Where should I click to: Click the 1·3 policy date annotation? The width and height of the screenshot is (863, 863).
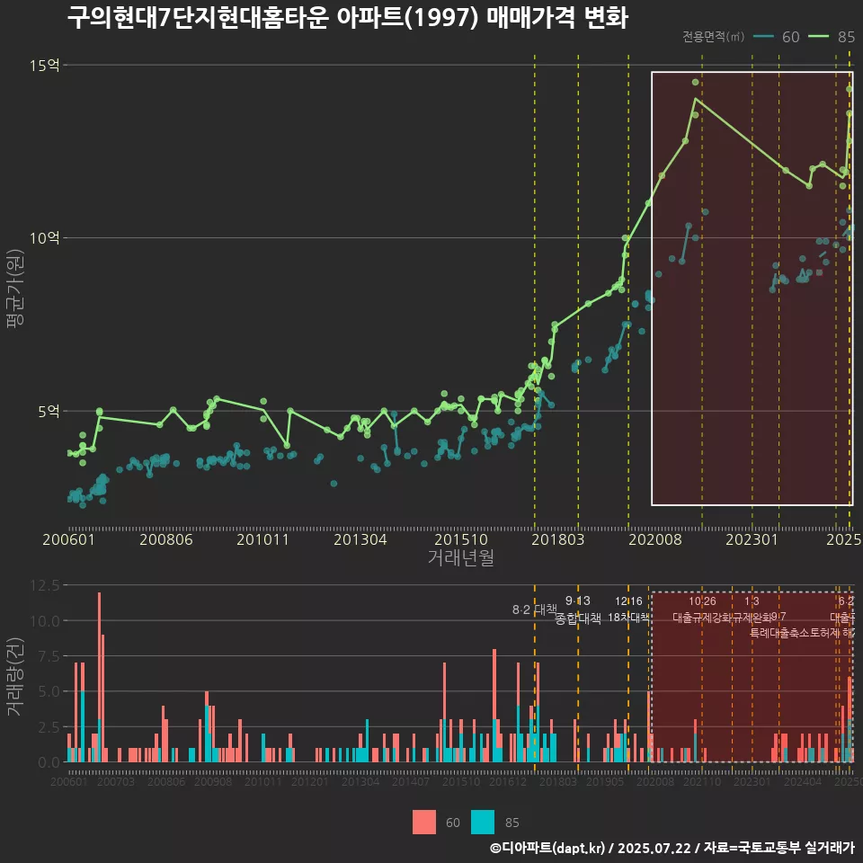point(752,601)
